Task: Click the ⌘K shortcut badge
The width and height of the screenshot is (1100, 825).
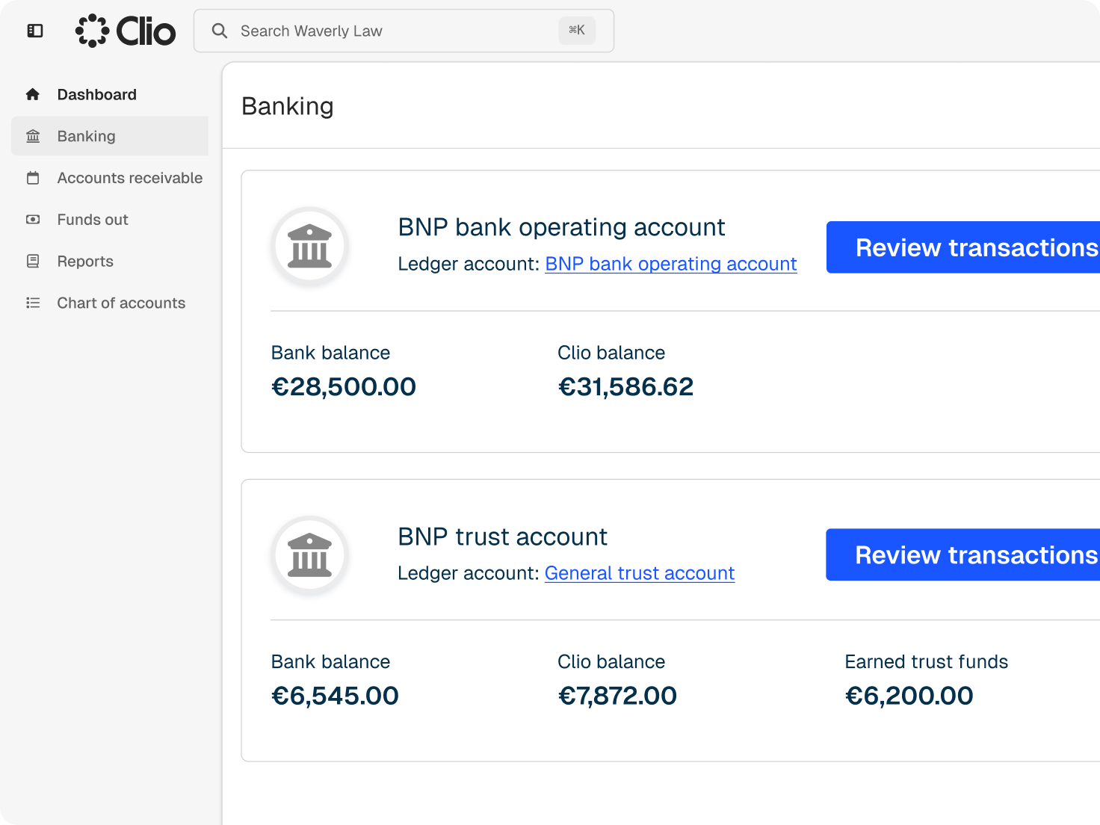Action: click(x=577, y=31)
